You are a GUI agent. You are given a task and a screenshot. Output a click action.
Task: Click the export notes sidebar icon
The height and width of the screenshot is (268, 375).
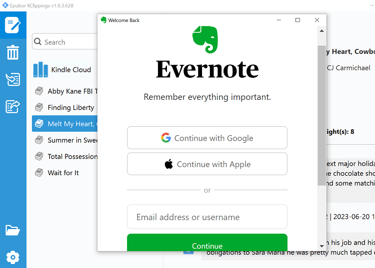[x=13, y=106]
